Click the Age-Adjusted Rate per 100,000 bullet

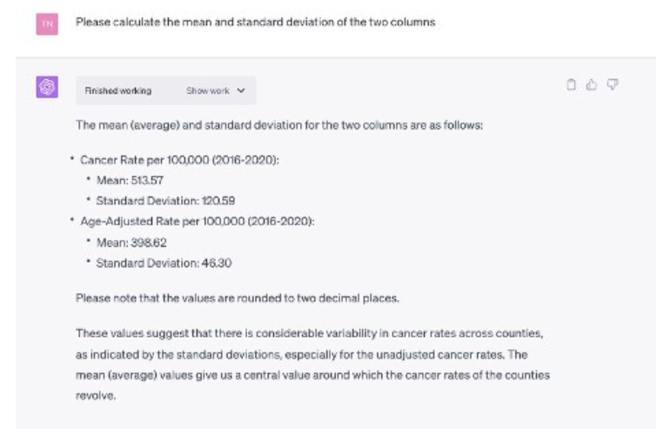[x=197, y=221]
